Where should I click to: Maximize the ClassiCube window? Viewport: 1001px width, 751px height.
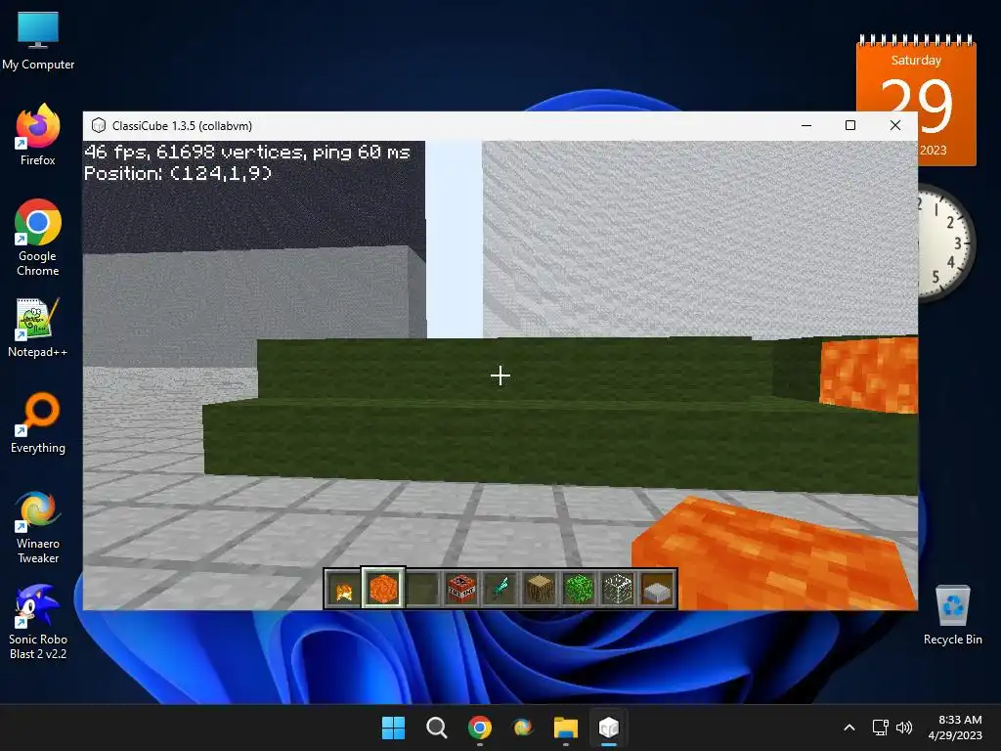pos(850,125)
